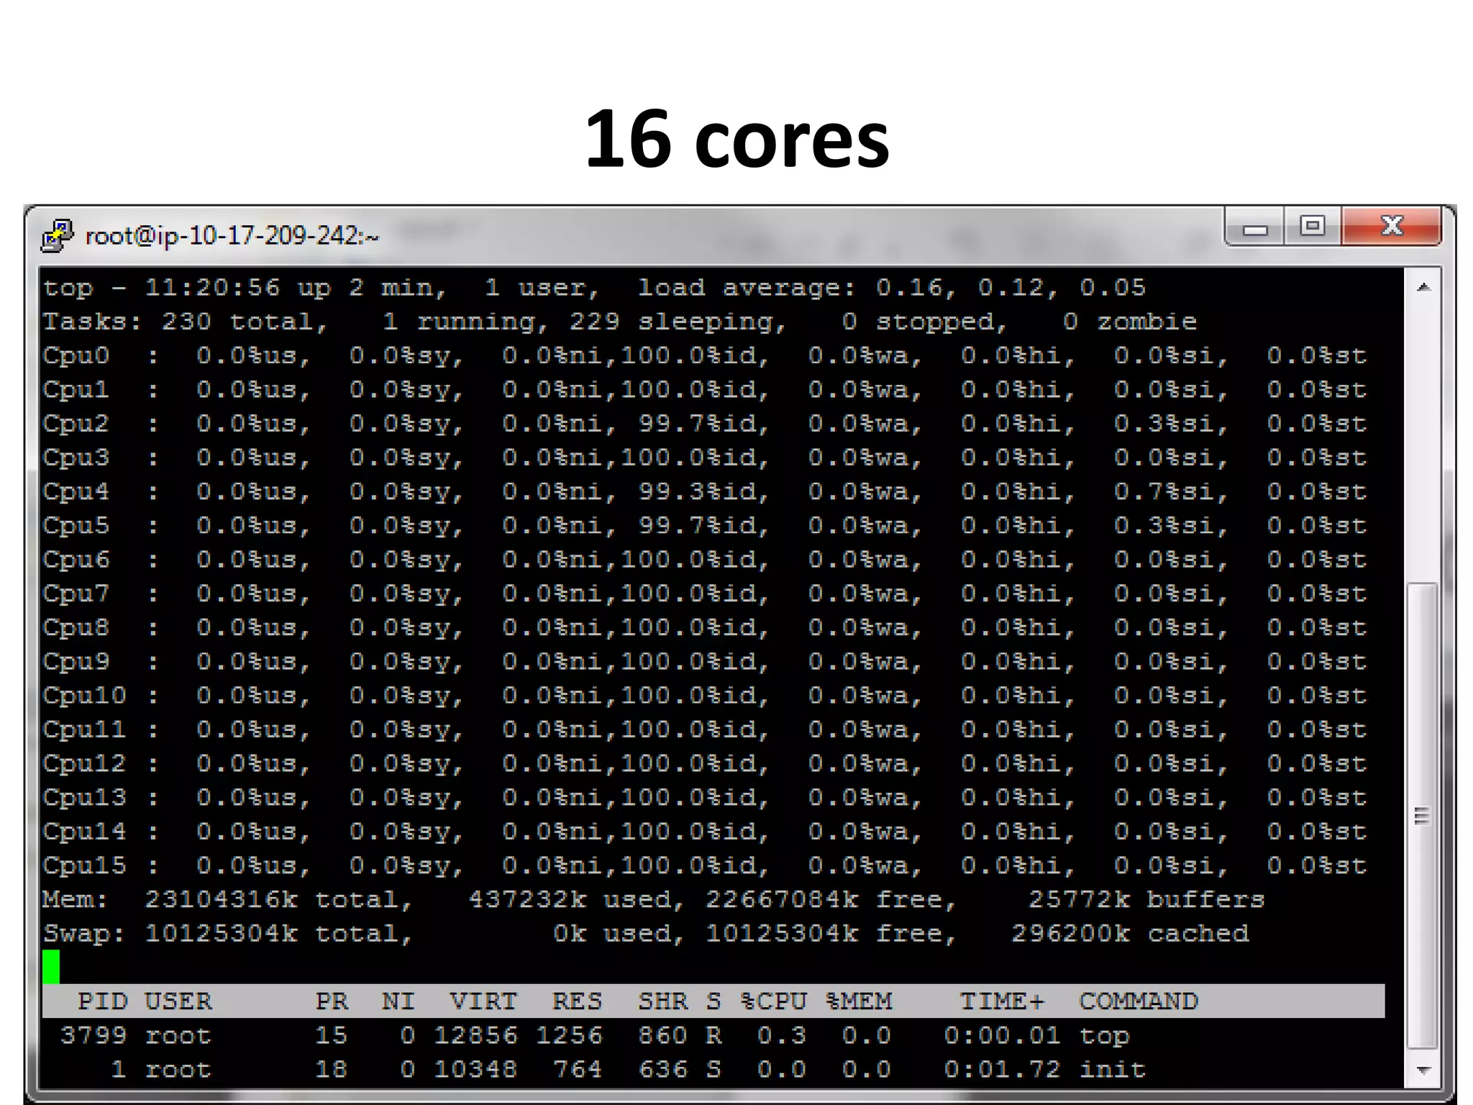Click the load average values 0.16, 0.12, 0.05
The height and width of the screenshot is (1105, 1473).
pos(1011,288)
